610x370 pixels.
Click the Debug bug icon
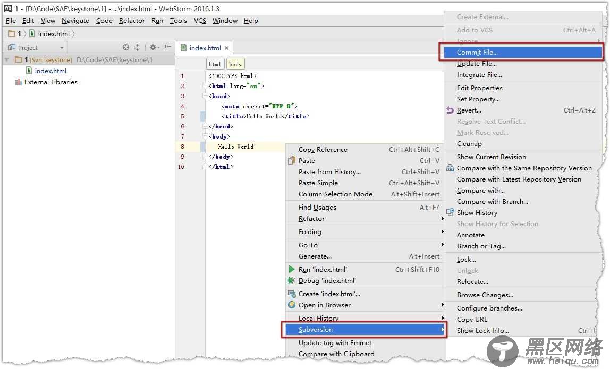(x=292, y=281)
